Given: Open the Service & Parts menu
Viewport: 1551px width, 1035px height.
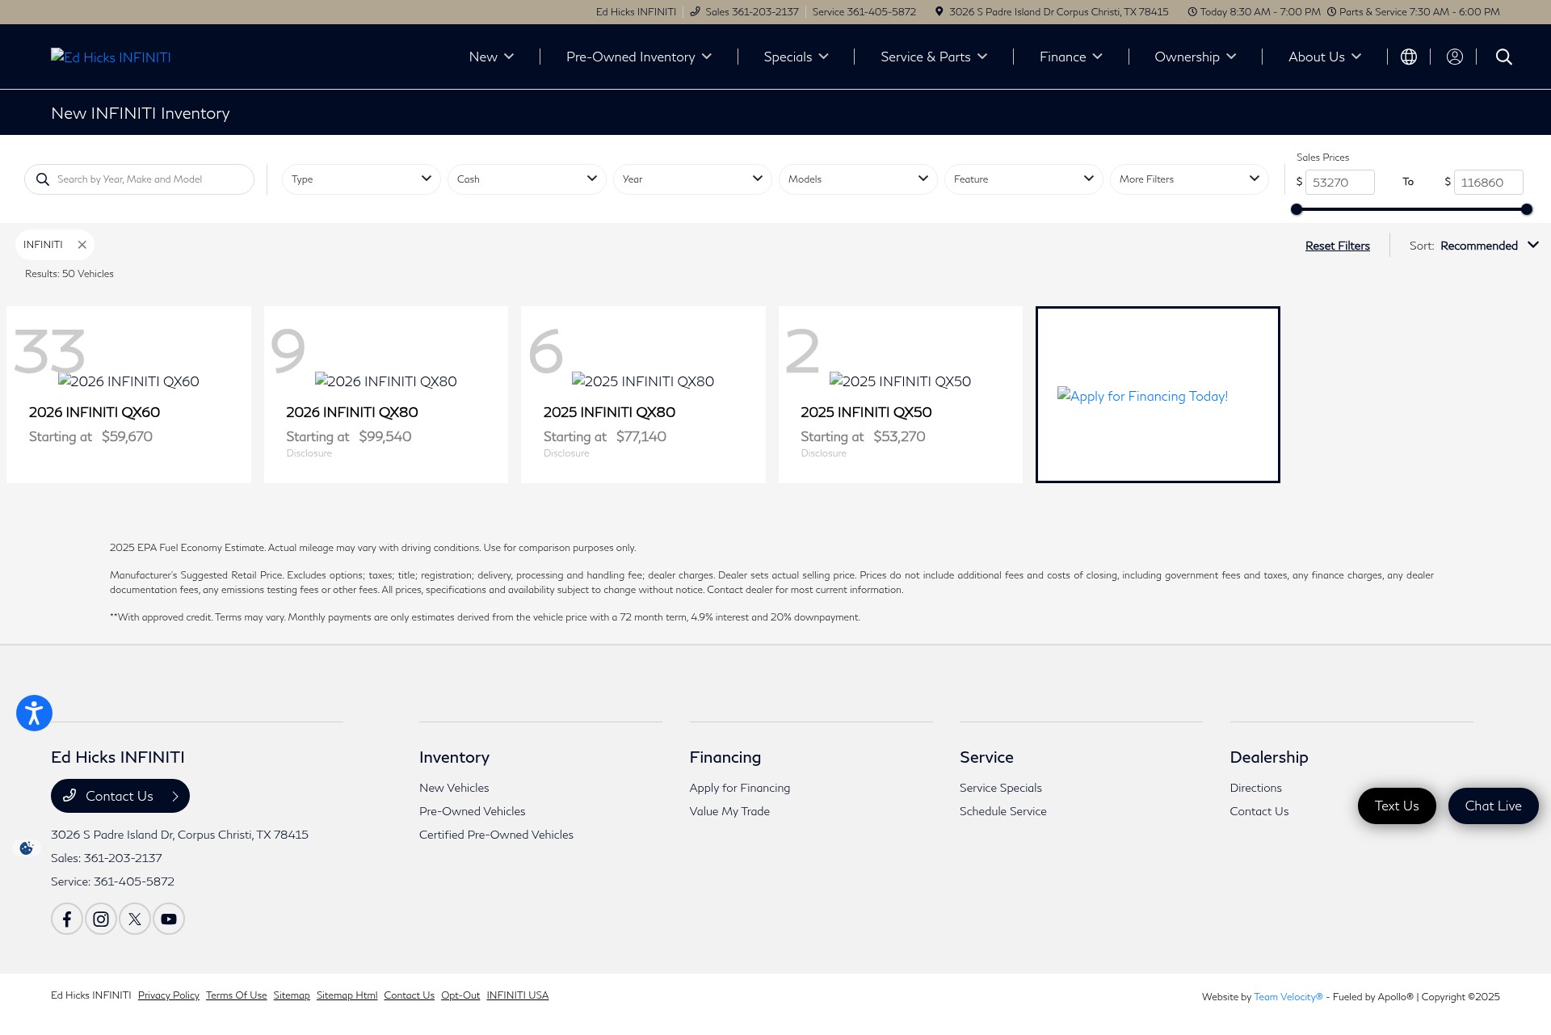Looking at the screenshot, I should point(934,57).
